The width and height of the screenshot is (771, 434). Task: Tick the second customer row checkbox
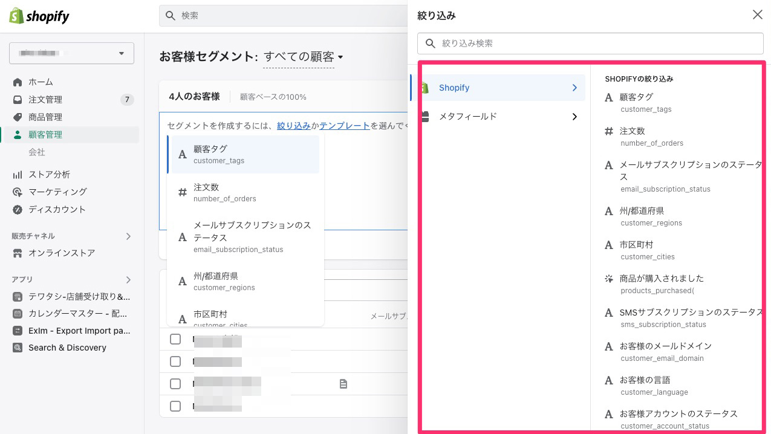(175, 361)
